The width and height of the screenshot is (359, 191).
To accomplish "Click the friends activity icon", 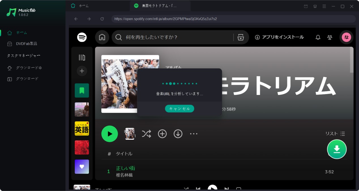I will (x=330, y=37).
